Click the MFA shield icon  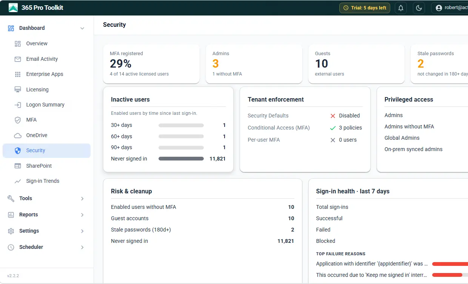18,120
